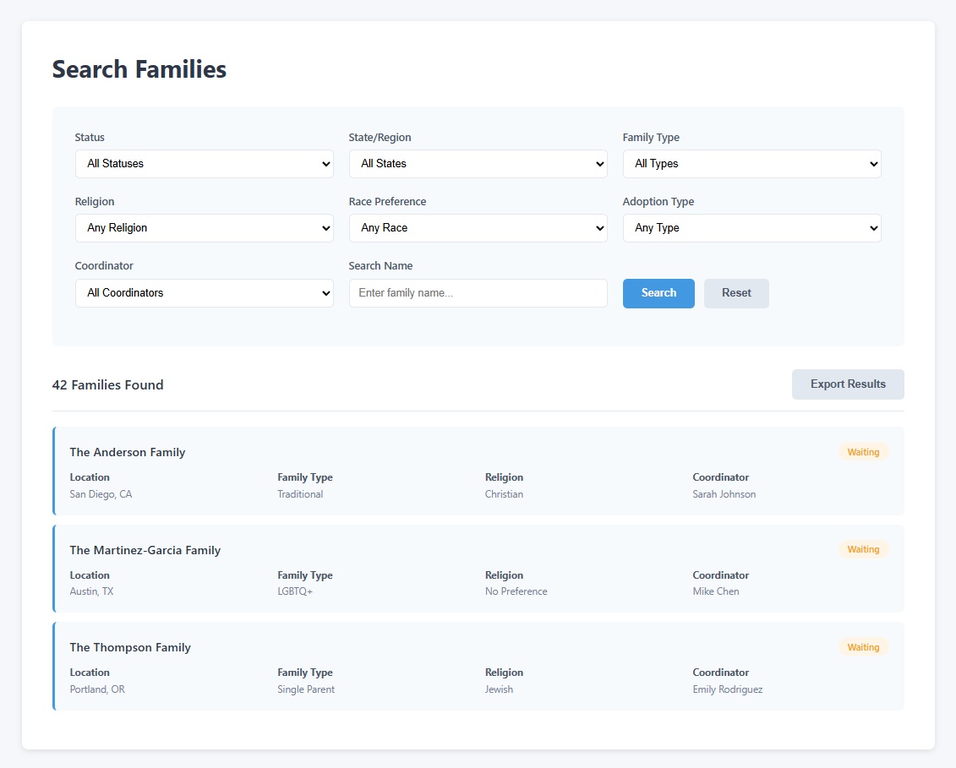
Task: Expand the Coordinator filter dropdown
Action: pyautogui.click(x=204, y=292)
